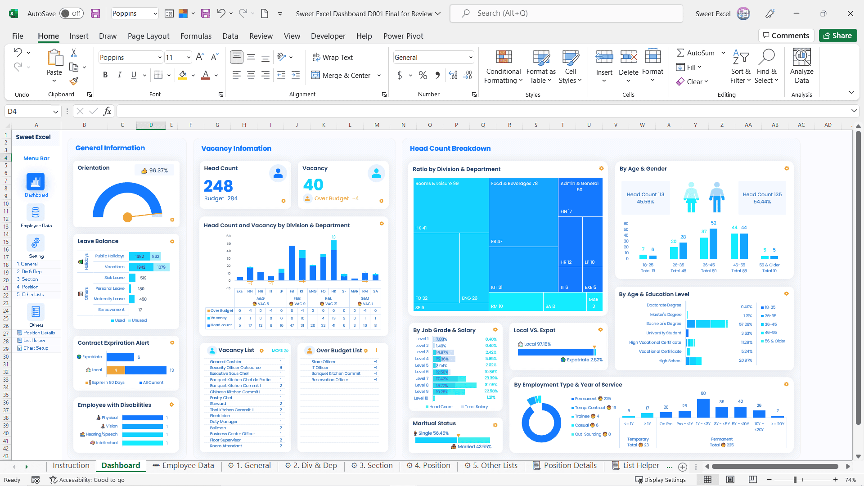The image size is (864, 486).
Task: Open Conditional Formatting
Action: point(504,67)
